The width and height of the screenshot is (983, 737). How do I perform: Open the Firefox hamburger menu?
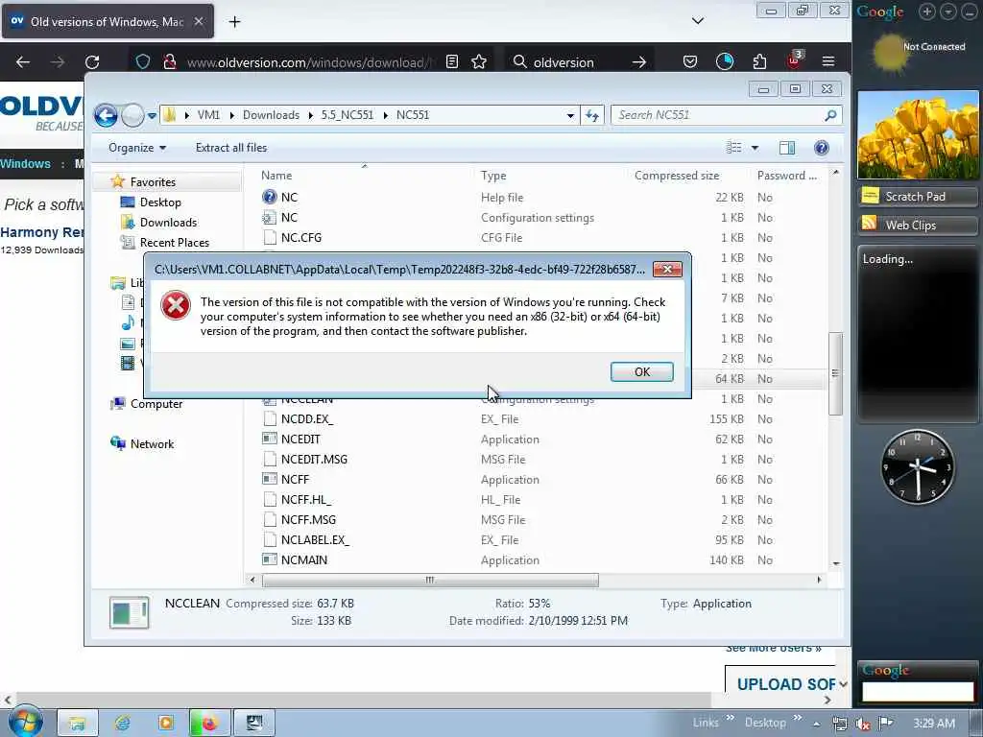[x=828, y=61]
